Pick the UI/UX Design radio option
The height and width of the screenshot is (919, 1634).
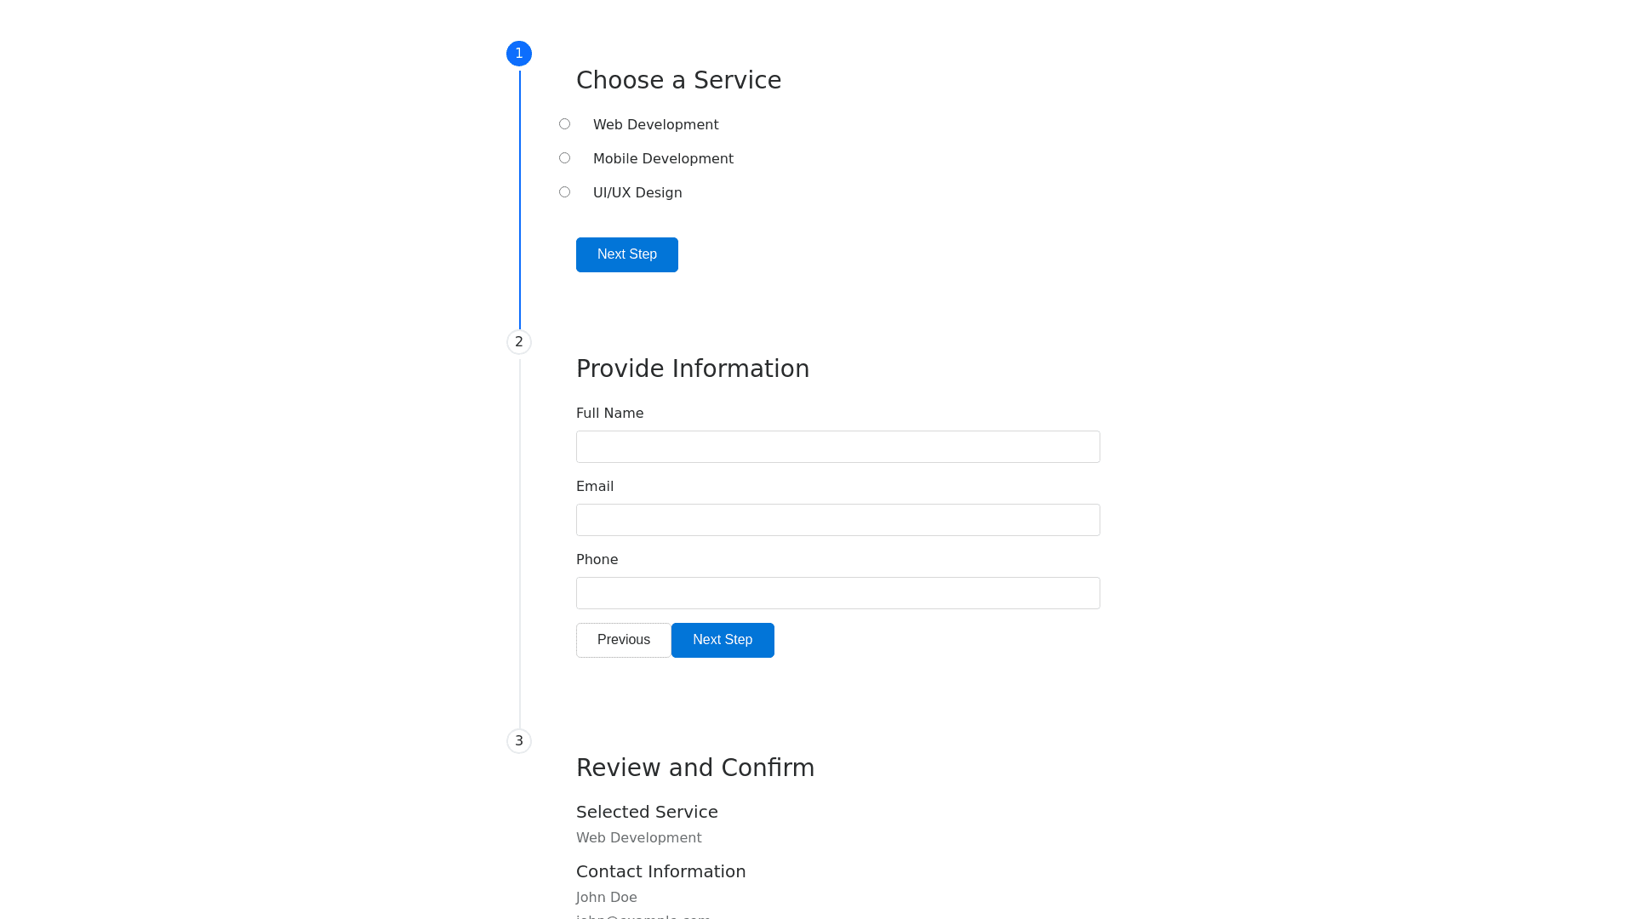564,192
